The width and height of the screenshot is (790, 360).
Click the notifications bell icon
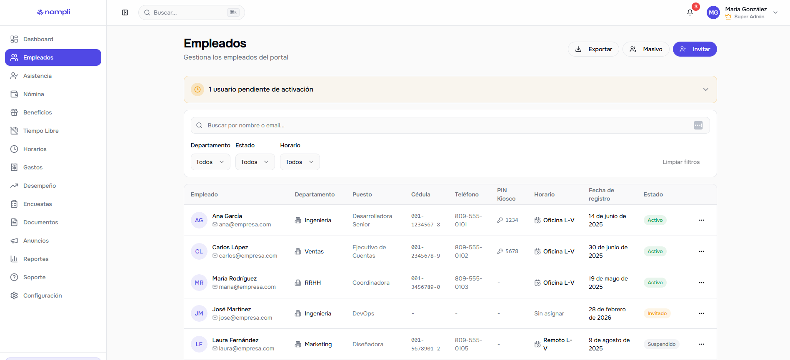point(690,12)
